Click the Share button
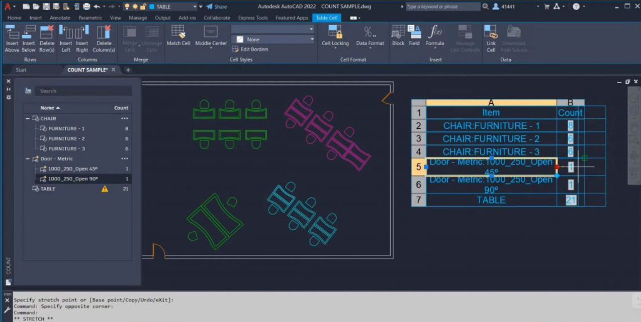641x322 pixels. [x=216, y=7]
